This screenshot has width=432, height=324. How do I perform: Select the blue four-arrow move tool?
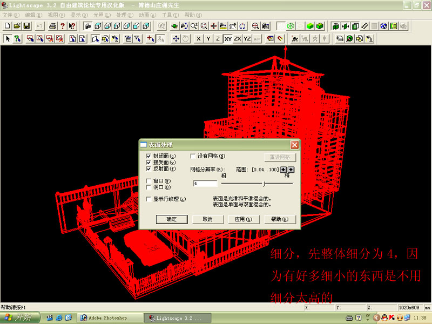(176, 39)
